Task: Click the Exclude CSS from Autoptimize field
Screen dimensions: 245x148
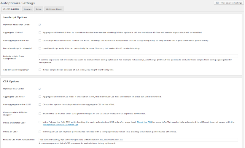Action: point(138,140)
